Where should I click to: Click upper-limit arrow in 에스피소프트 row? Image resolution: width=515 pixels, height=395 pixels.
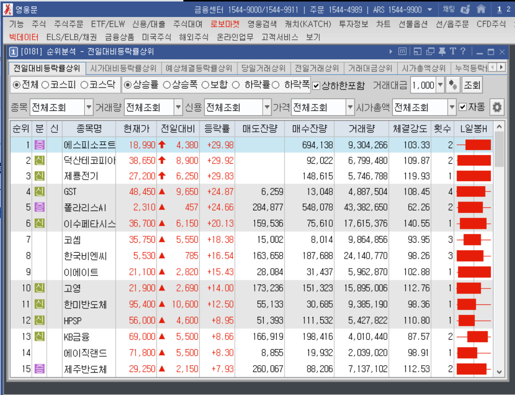pyautogui.click(x=161, y=144)
